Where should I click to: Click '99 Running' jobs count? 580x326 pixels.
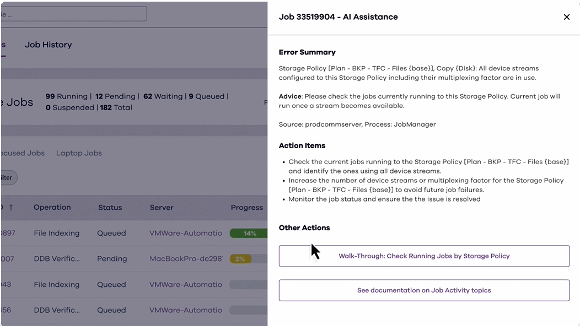pyautogui.click(x=66, y=96)
